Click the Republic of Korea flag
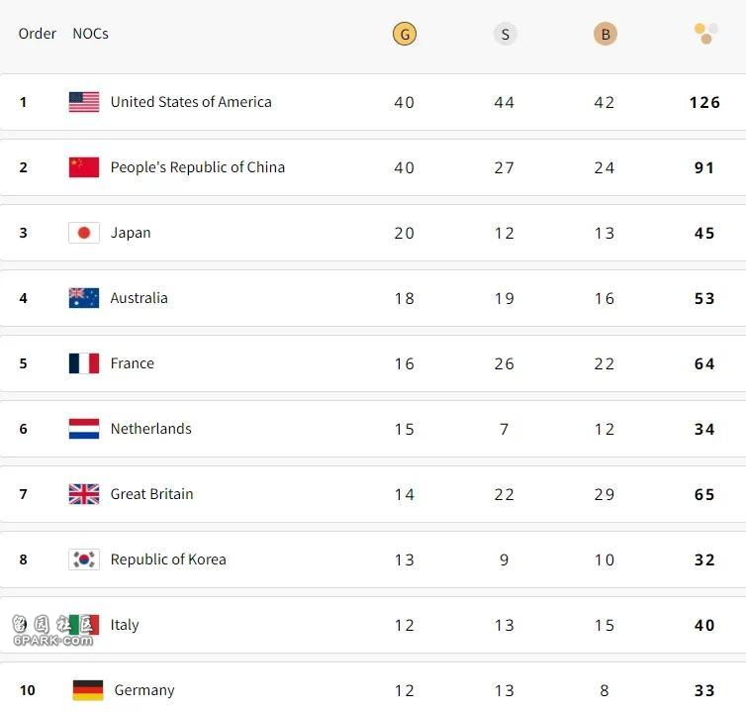The width and height of the screenshot is (746, 712). click(x=84, y=559)
